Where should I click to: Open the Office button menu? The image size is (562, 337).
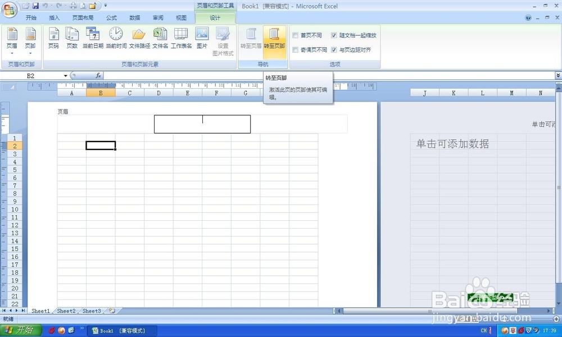click(9, 10)
